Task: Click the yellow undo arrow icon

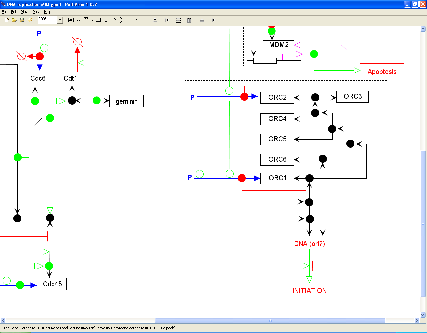Action: pos(30,20)
